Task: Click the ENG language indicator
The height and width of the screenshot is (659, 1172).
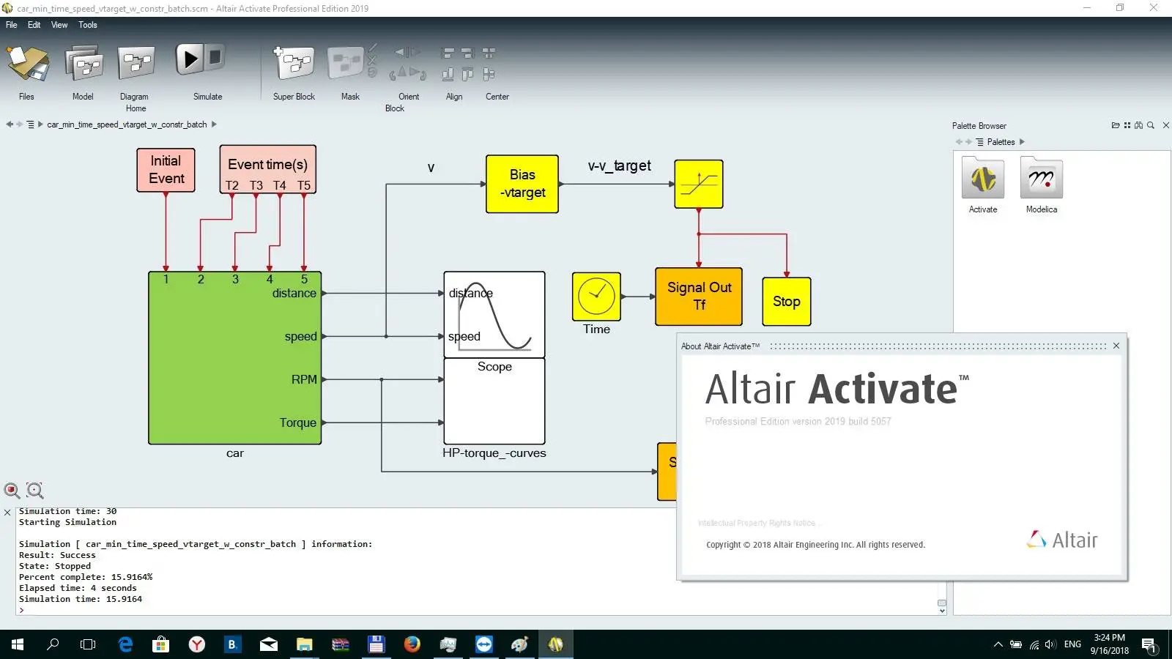Action: [x=1072, y=644]
